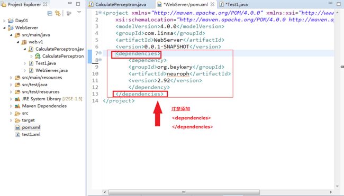This screenshot has height=196, width=344.
Task: Fold dependencies element on line 7
Action: click(x=100, y=53)
